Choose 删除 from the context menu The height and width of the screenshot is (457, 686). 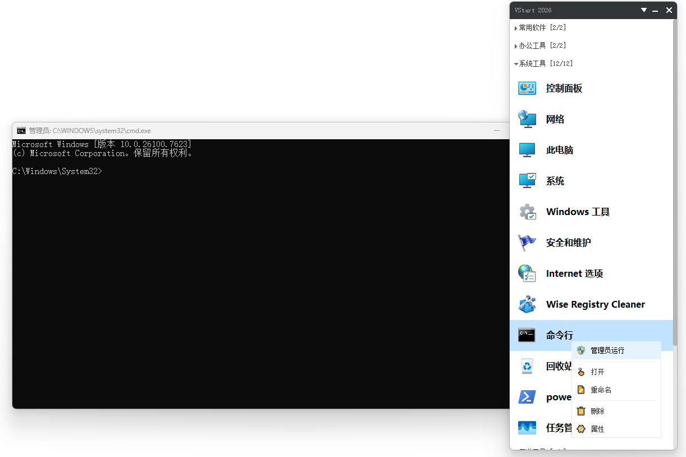(x=616, y=411)
